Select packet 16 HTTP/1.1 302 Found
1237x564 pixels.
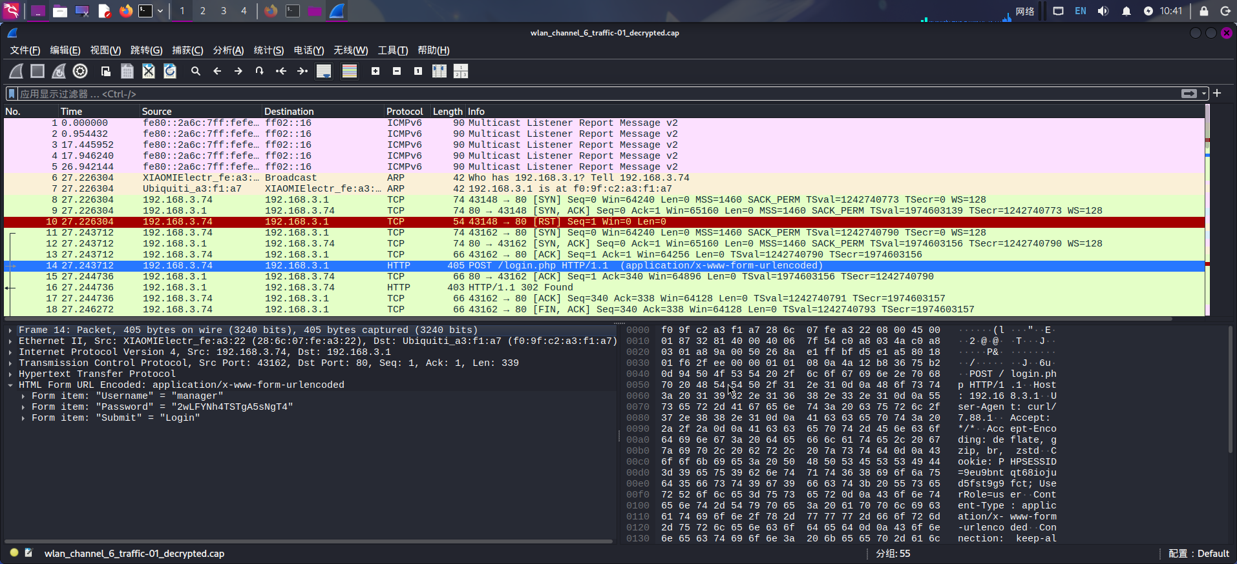tap(604, 288)
